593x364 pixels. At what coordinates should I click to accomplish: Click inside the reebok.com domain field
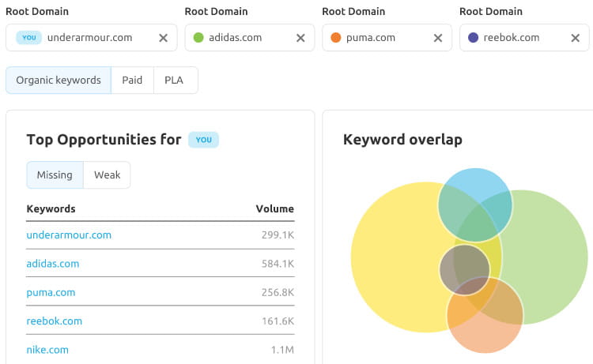coord(524,37)
